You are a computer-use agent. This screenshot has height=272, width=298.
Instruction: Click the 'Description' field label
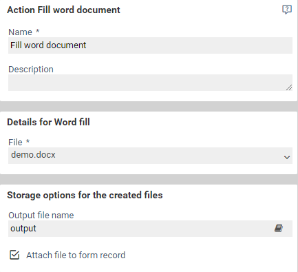31,70
